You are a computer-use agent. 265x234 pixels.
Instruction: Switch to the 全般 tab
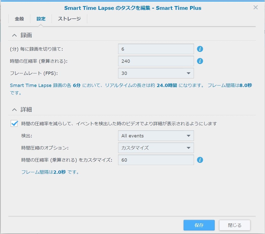point(19,19)
